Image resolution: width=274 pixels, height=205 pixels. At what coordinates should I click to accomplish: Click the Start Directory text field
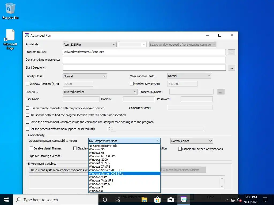(144, 68)
